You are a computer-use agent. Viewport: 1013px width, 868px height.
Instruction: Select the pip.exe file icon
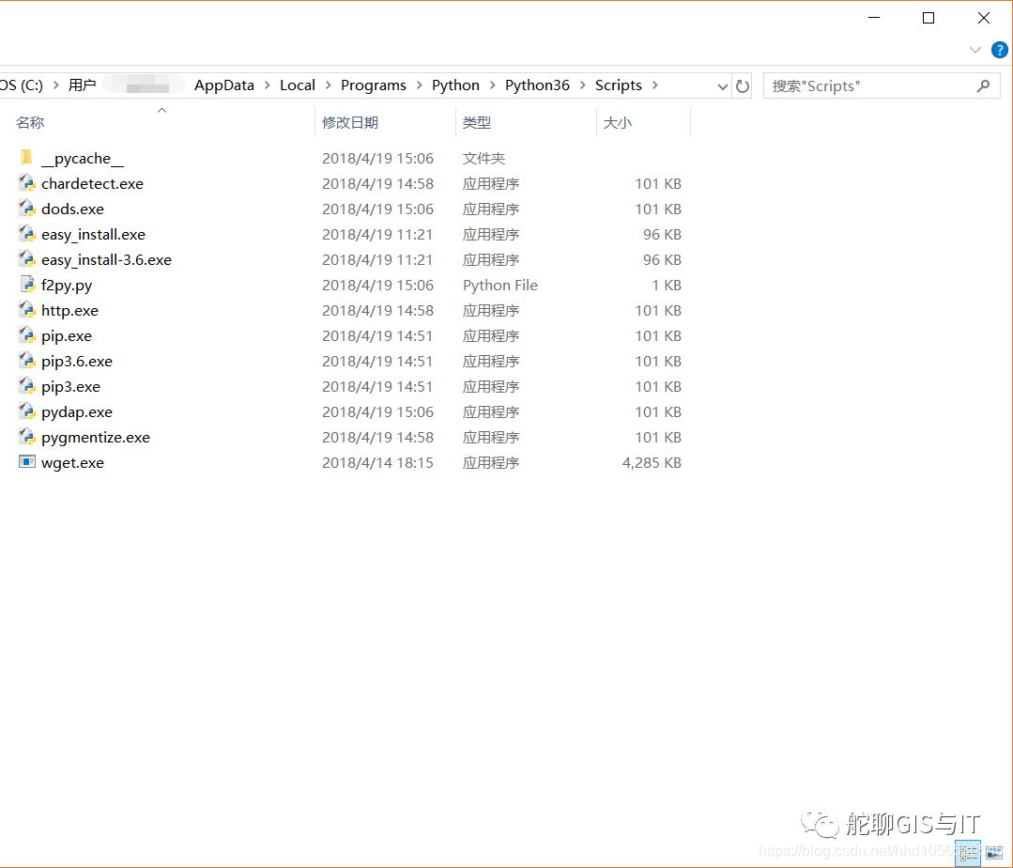[26, 334]
